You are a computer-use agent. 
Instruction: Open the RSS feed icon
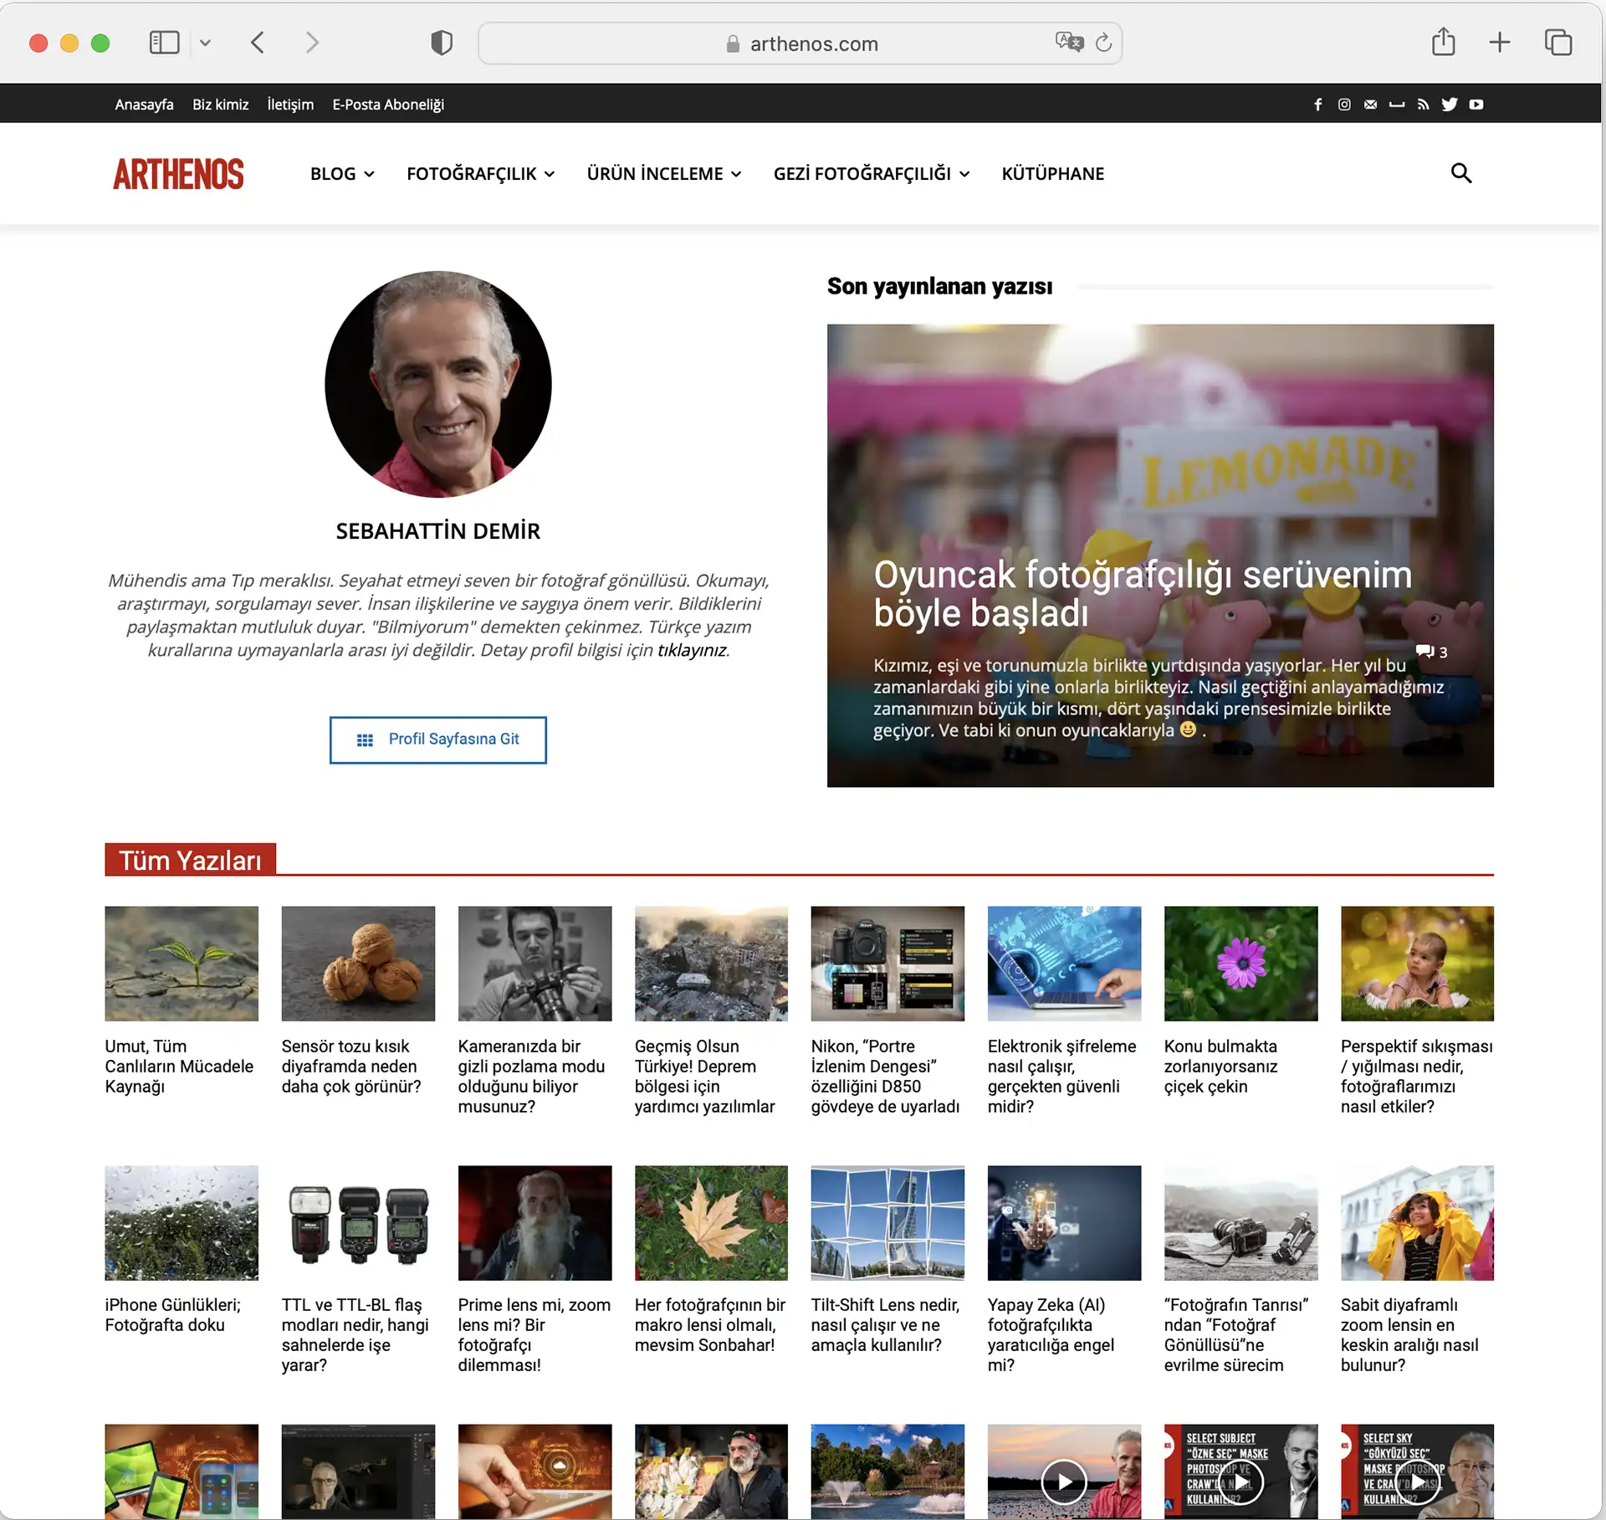click(1423, 105)
